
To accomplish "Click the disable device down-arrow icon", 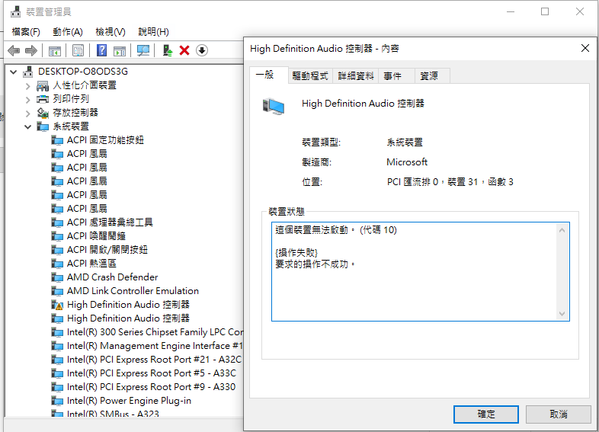I will click(x=202, y=50).
